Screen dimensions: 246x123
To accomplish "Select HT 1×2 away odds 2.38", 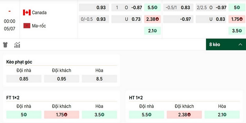I will coord(184,115).
